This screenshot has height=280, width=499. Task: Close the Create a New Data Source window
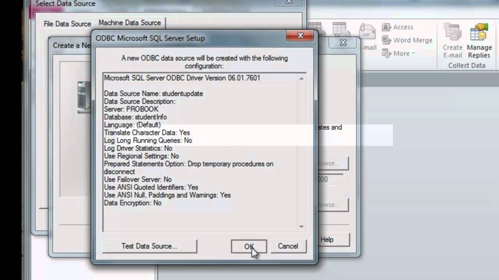343,43
